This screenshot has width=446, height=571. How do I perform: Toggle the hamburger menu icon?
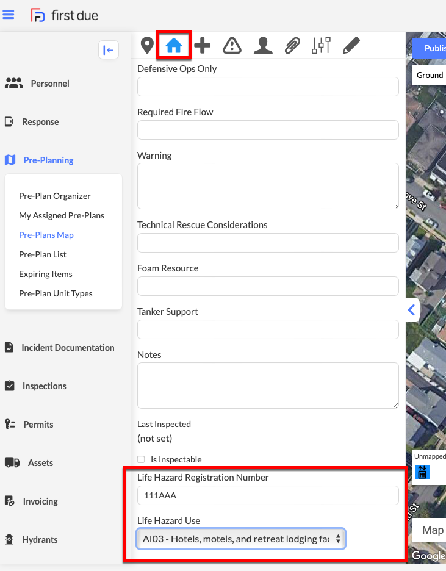(x=9, y=15)
